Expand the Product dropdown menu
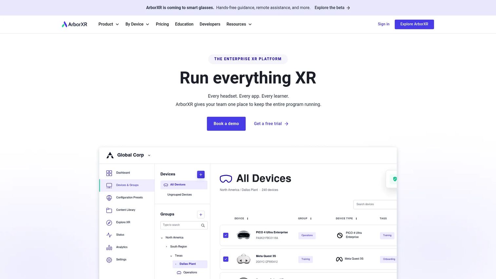 coord(108,24)
